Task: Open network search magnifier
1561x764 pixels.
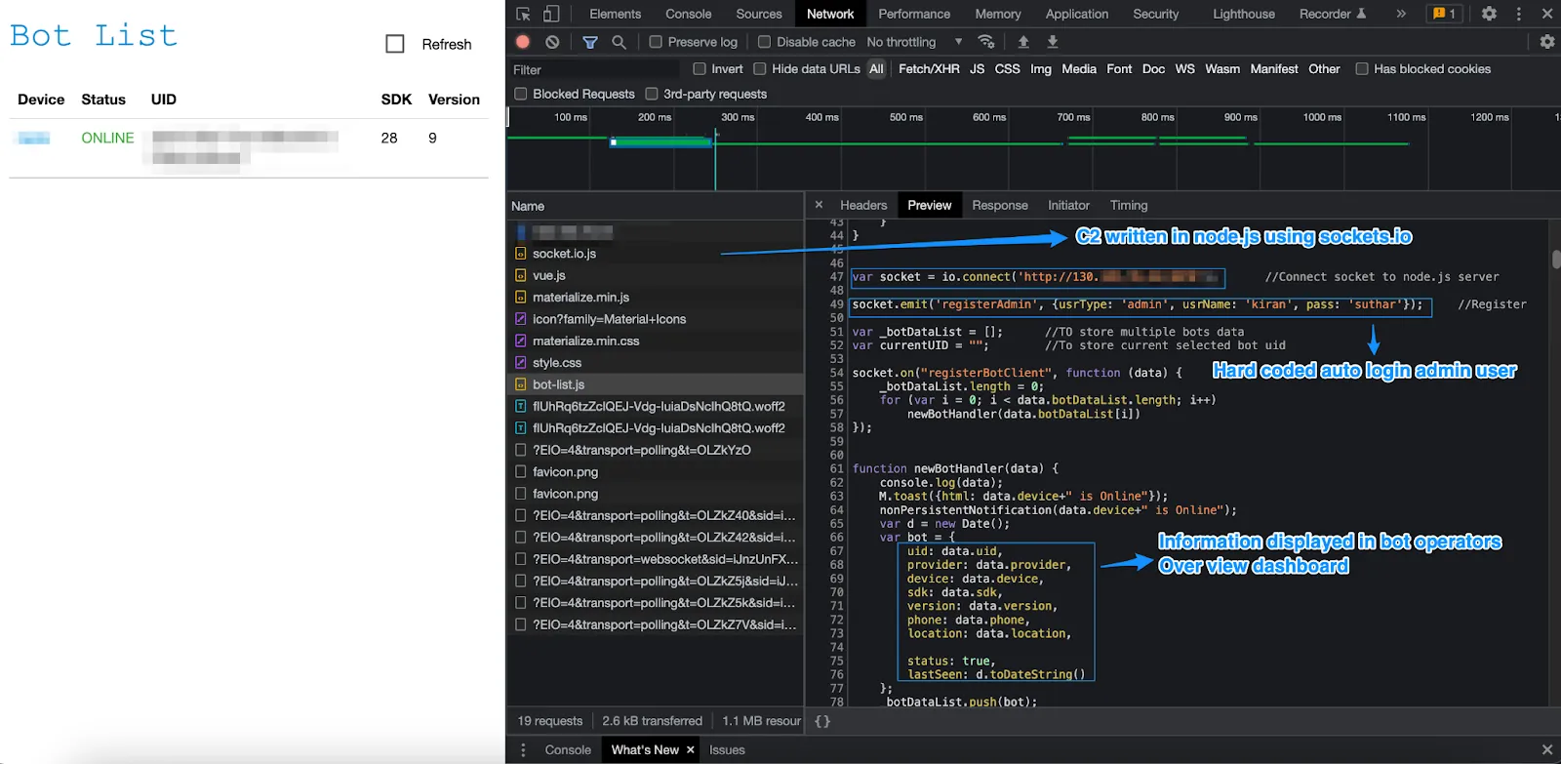Action: point(619,42)
